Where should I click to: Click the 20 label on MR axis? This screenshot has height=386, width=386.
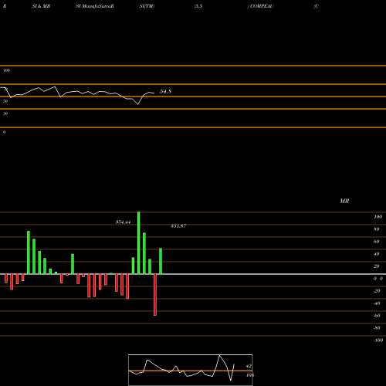[x=377, y=266]
